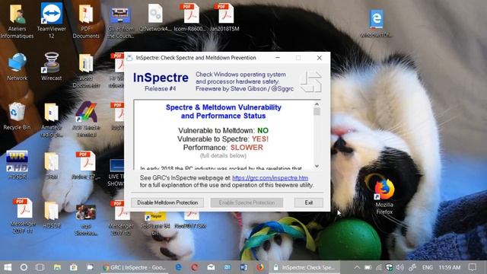
Task: Select the Network desktop icon
Action: tap(17, 67)
